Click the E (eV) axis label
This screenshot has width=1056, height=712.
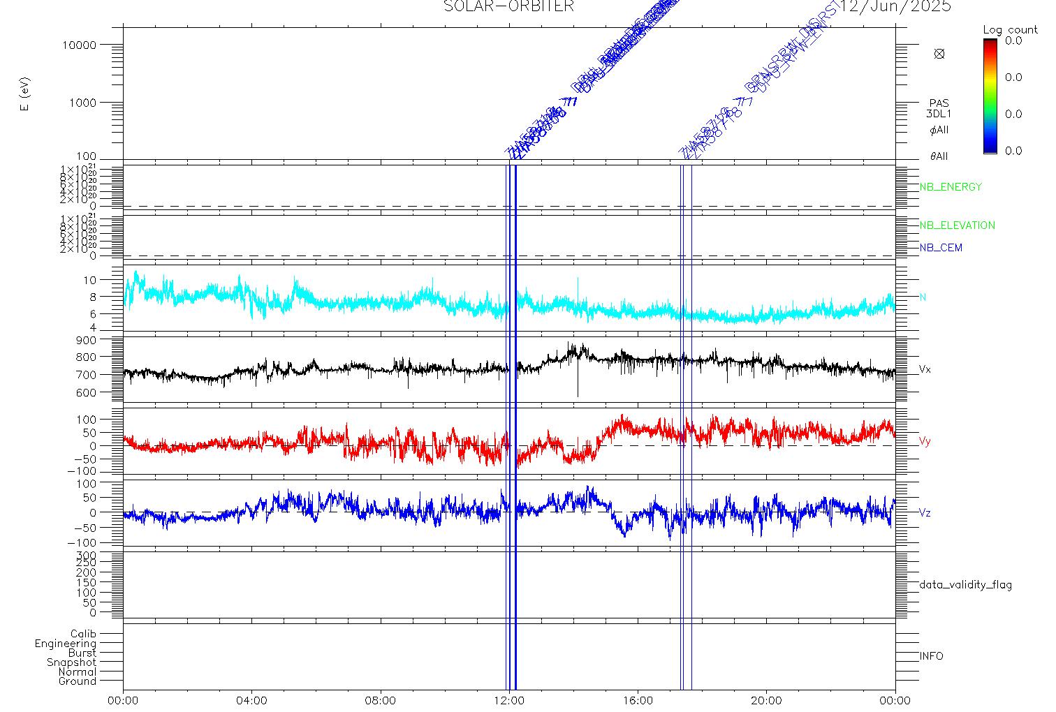[26, 94]
